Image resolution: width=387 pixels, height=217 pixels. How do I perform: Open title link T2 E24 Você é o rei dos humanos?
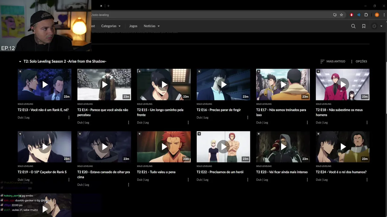341,172
